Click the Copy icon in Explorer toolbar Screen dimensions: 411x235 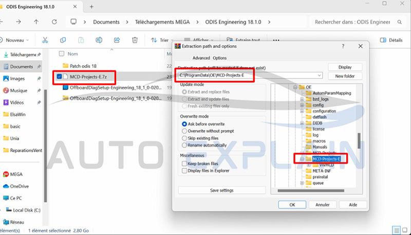point(63,40)
